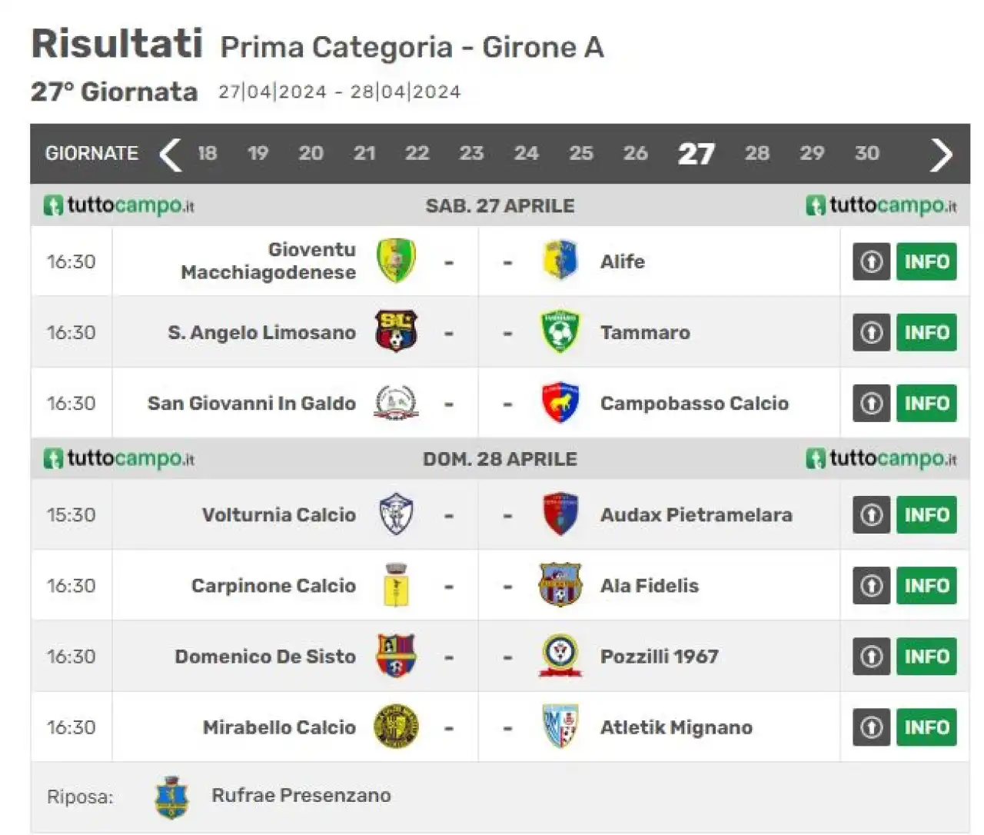The height and width of the screenshot is (835, 984).
Task: Open giornata 24 results
Action: click(x=526, y=153)
